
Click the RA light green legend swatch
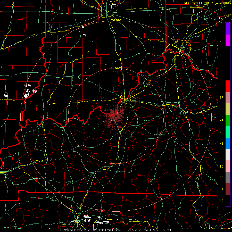[x=228, y=132]
